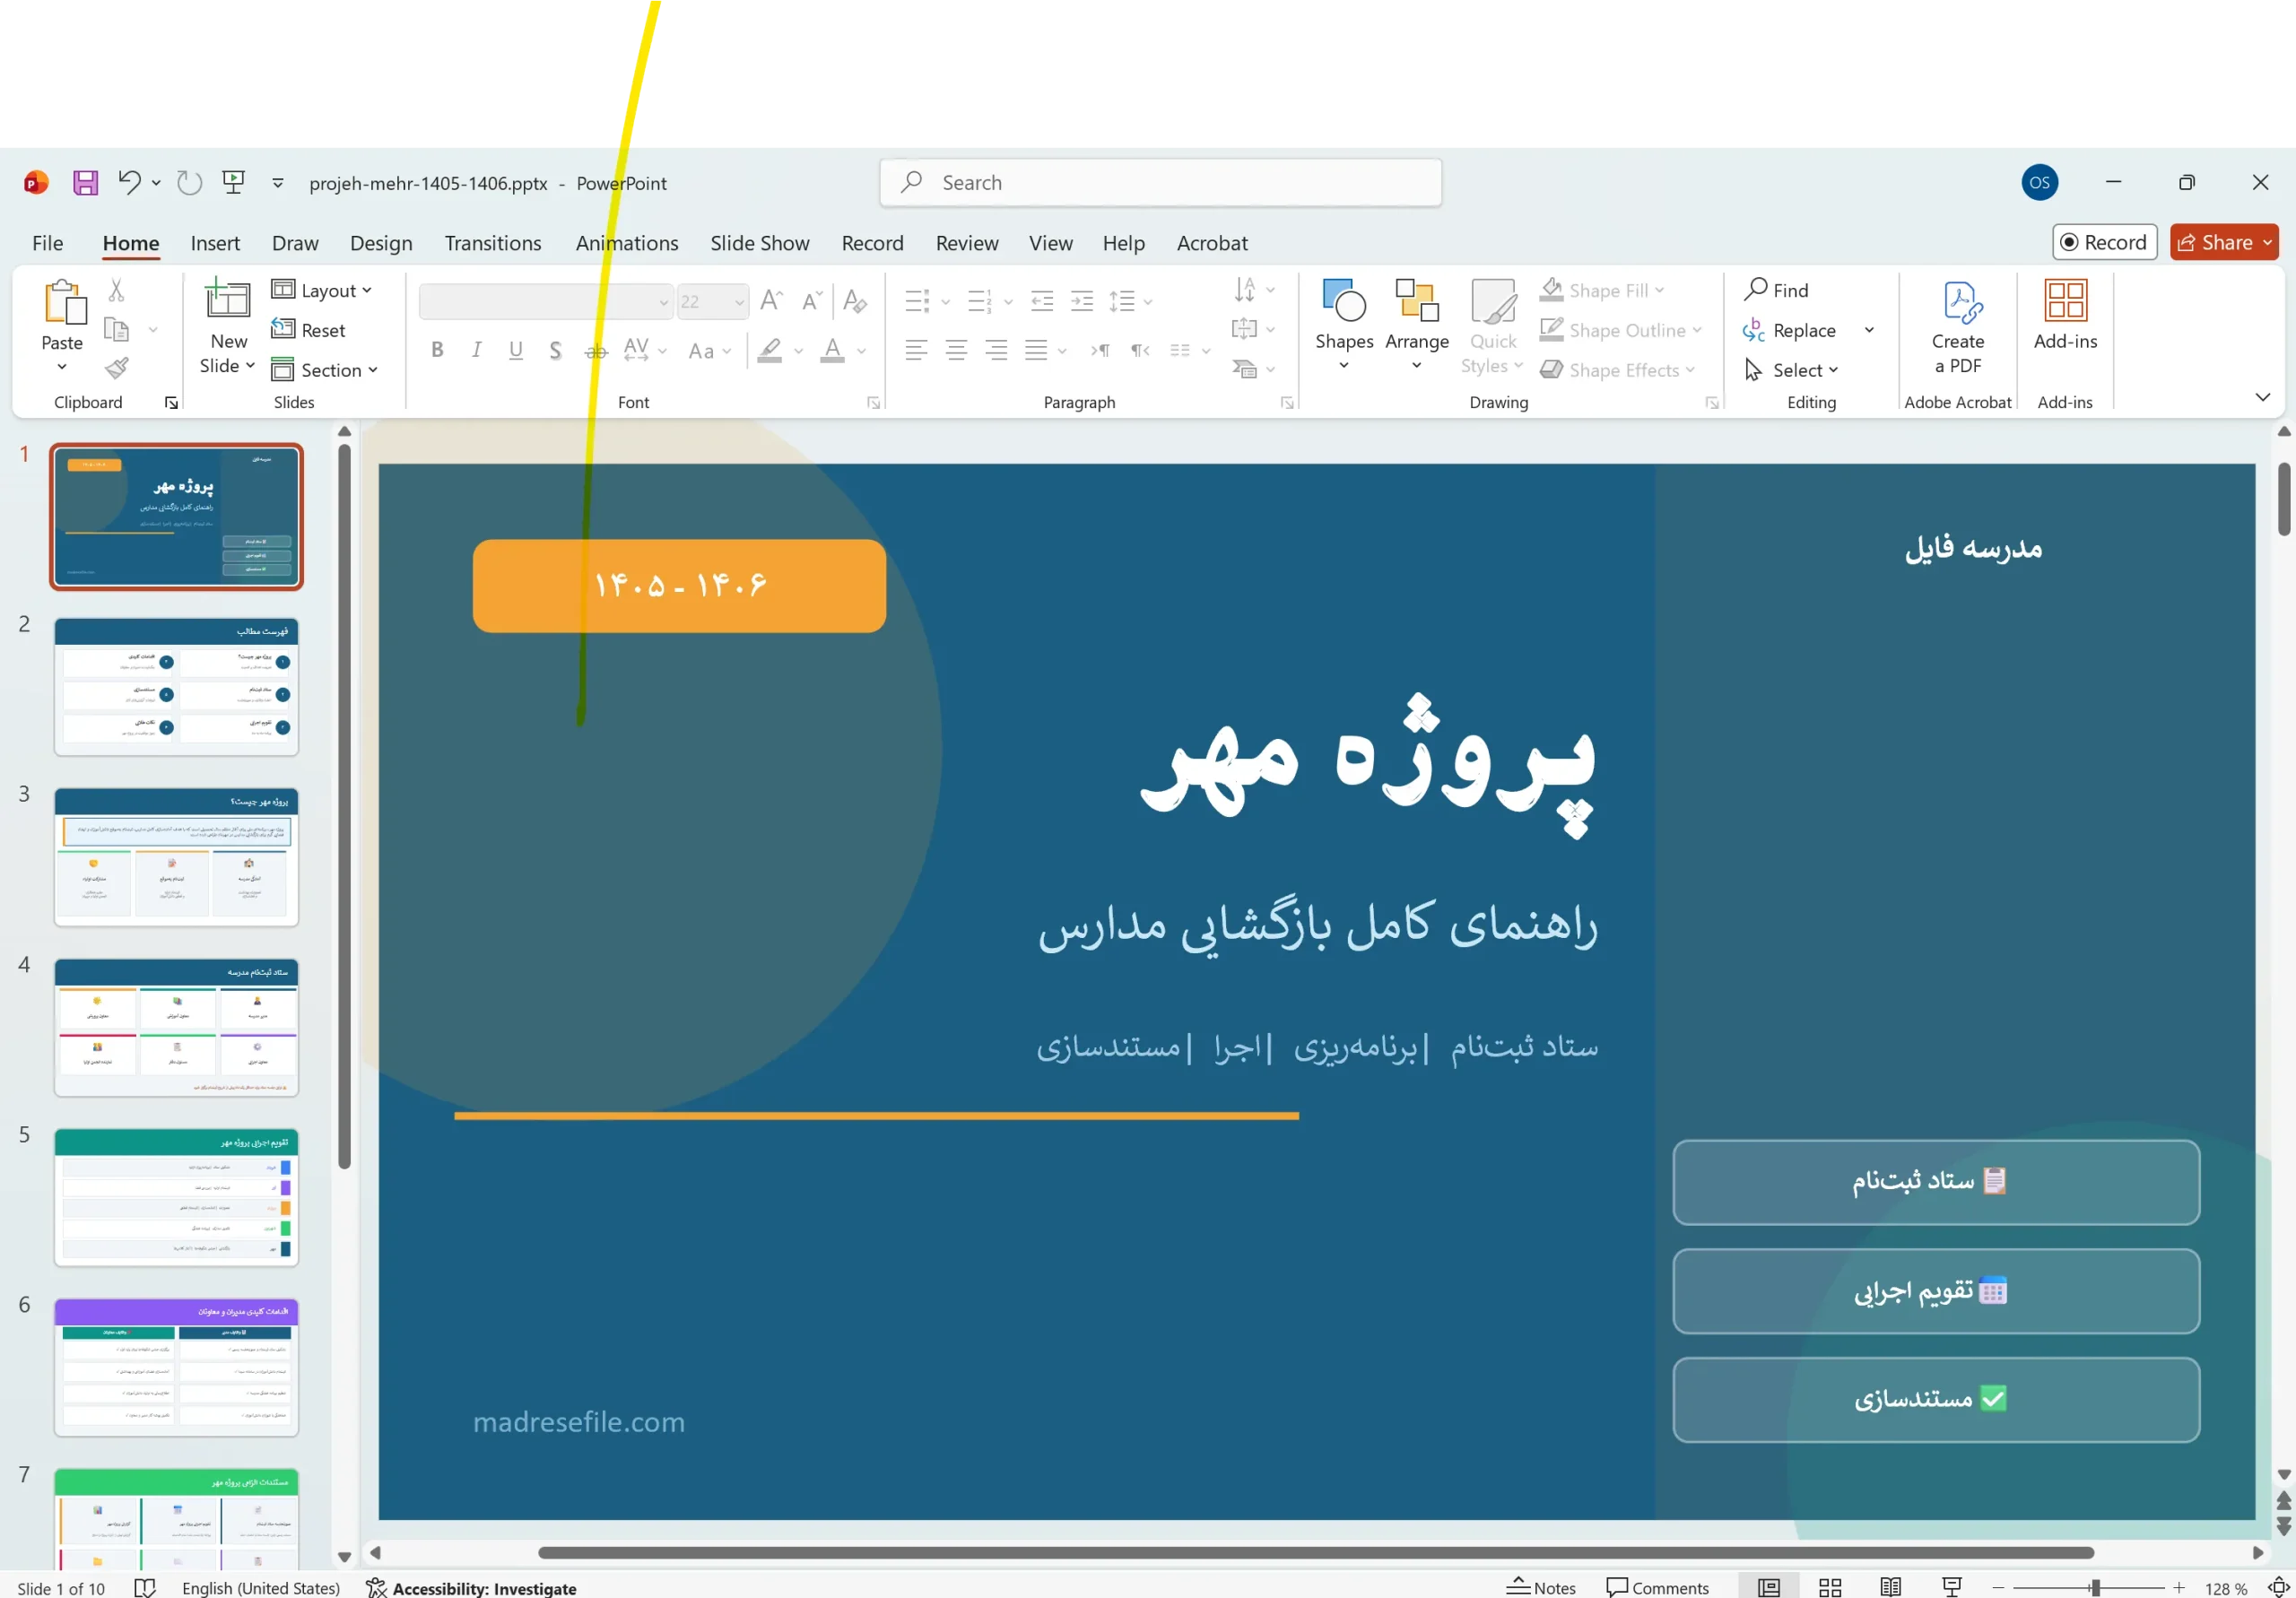Undo the last action
Viewport: 2296px width, 1598px height.
[x=129, y=182]
